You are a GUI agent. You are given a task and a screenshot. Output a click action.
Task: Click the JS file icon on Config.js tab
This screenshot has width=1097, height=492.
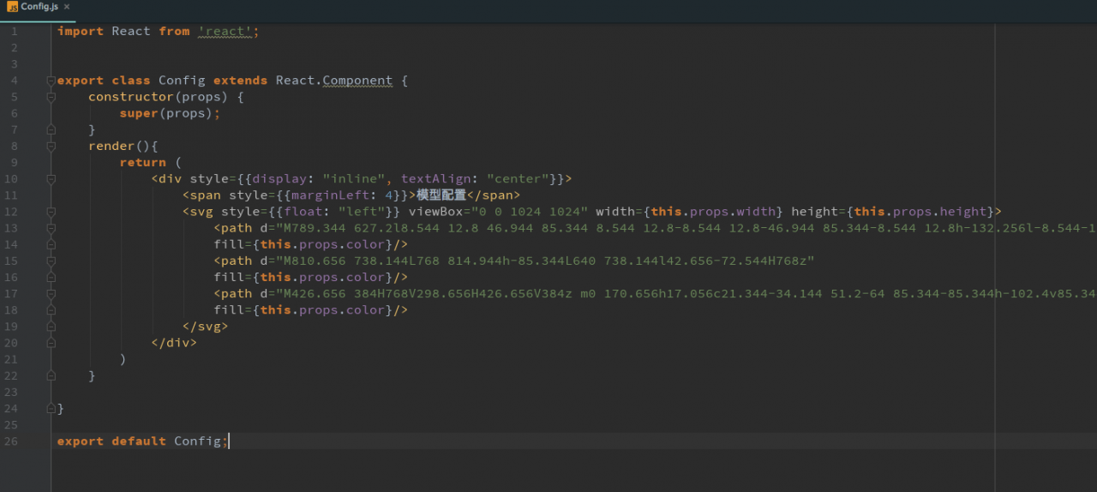pyautogui.click(x=12, y=6)
